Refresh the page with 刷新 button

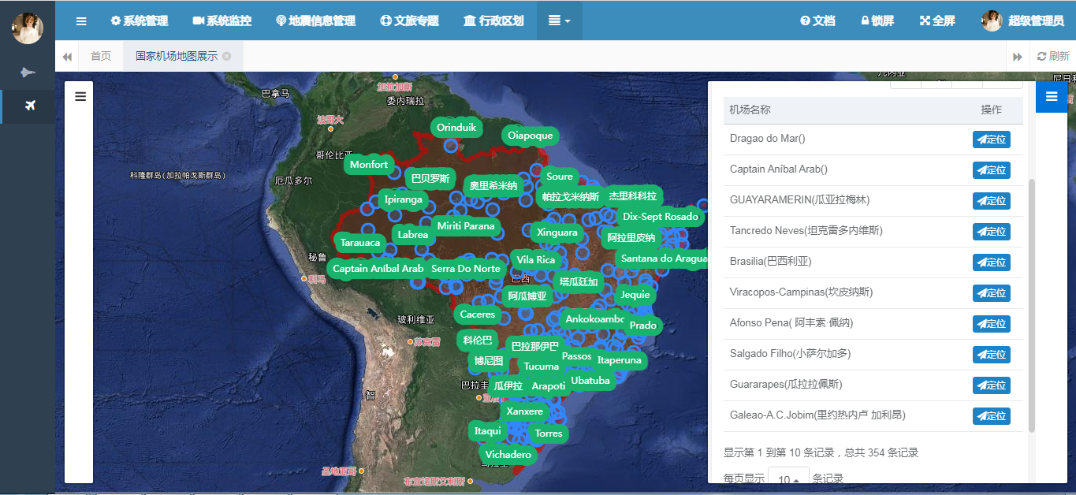(x=1053, y=57)
